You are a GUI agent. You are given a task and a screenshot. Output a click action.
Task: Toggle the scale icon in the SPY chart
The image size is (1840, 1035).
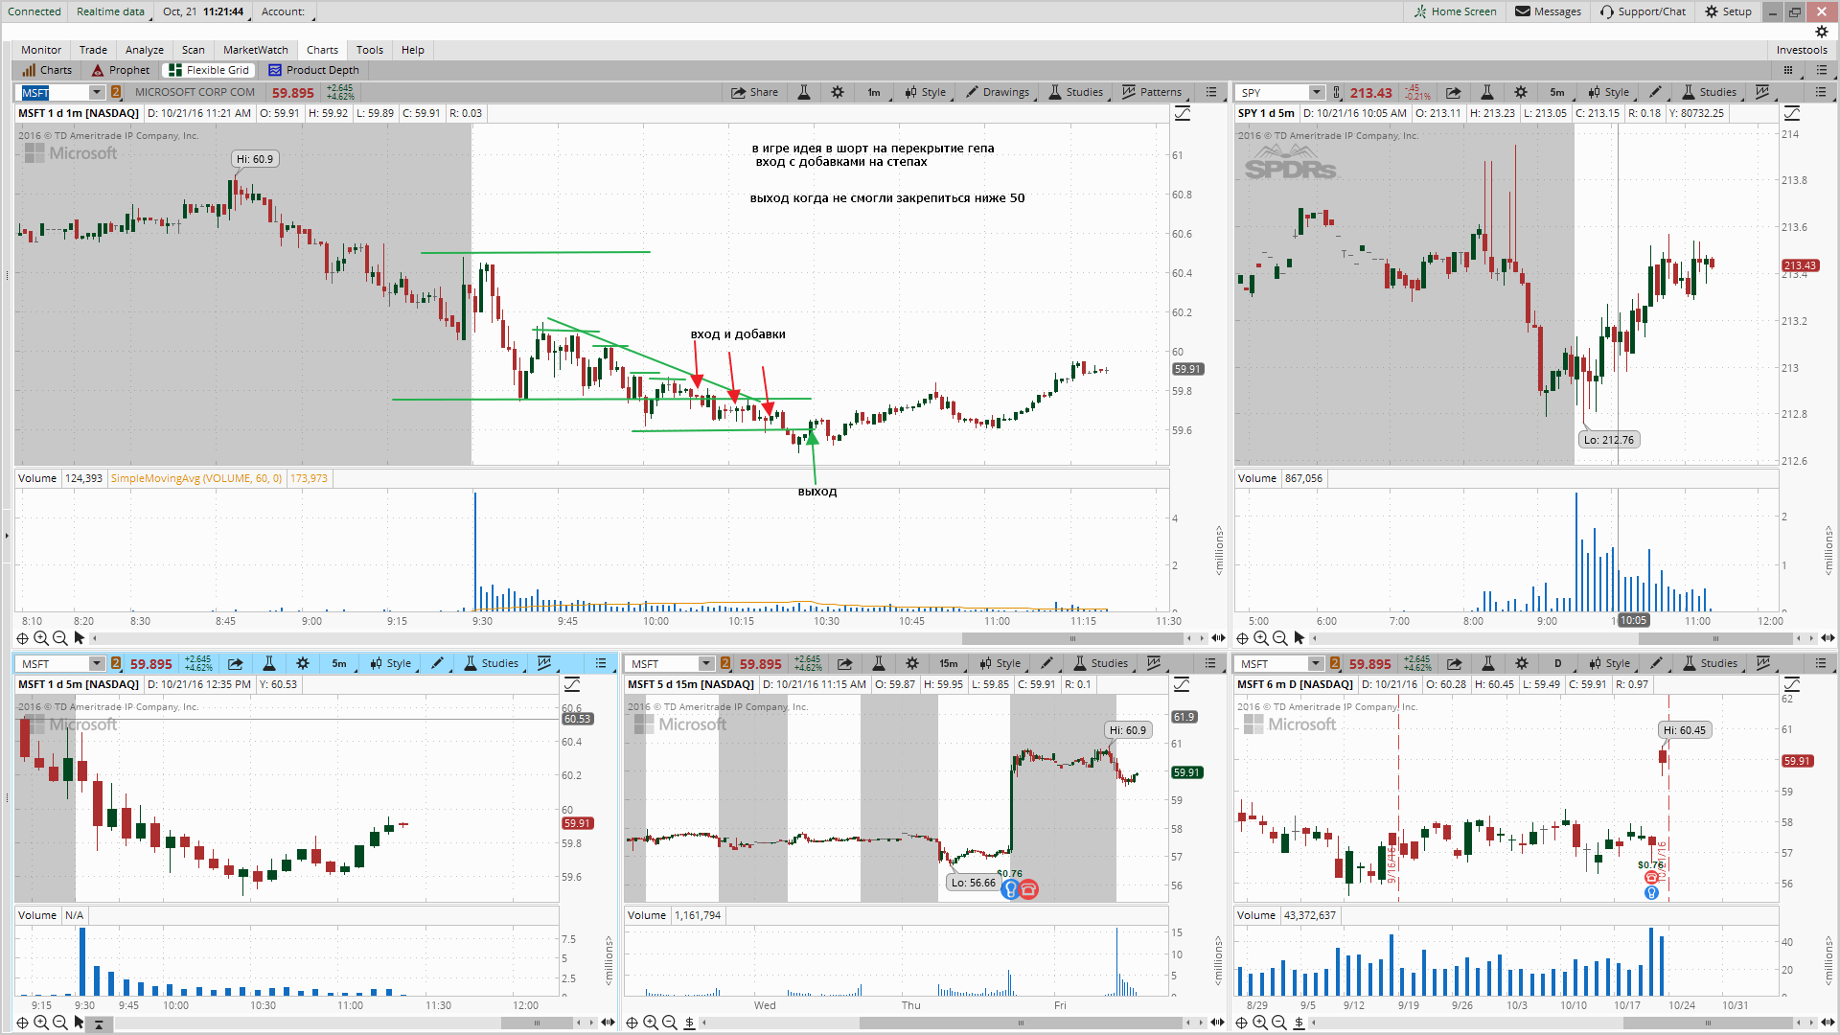point(1792,114)
